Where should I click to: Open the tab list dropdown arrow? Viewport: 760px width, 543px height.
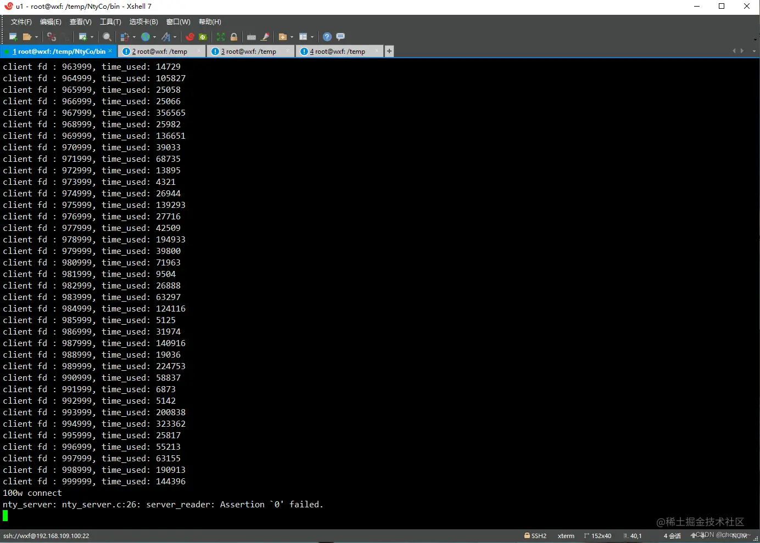754,51
